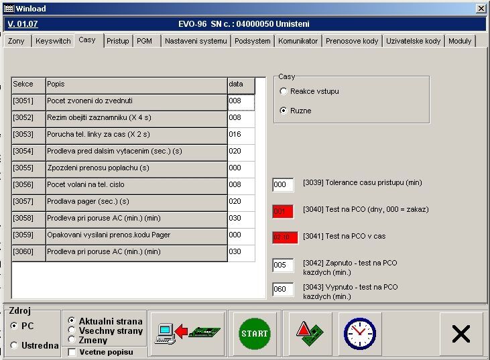Viewport: 490px width, 360px height.
Task: Click red Test na PCO days field
Action: [x=283, y=211]
